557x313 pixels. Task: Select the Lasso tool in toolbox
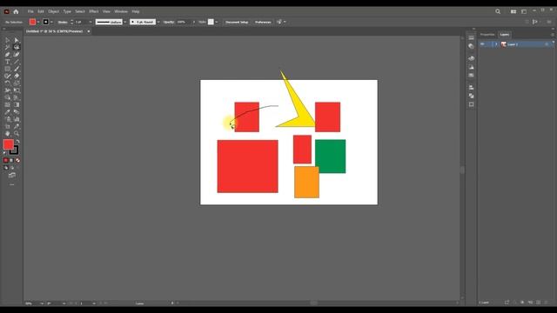click(x=17, y=47)
